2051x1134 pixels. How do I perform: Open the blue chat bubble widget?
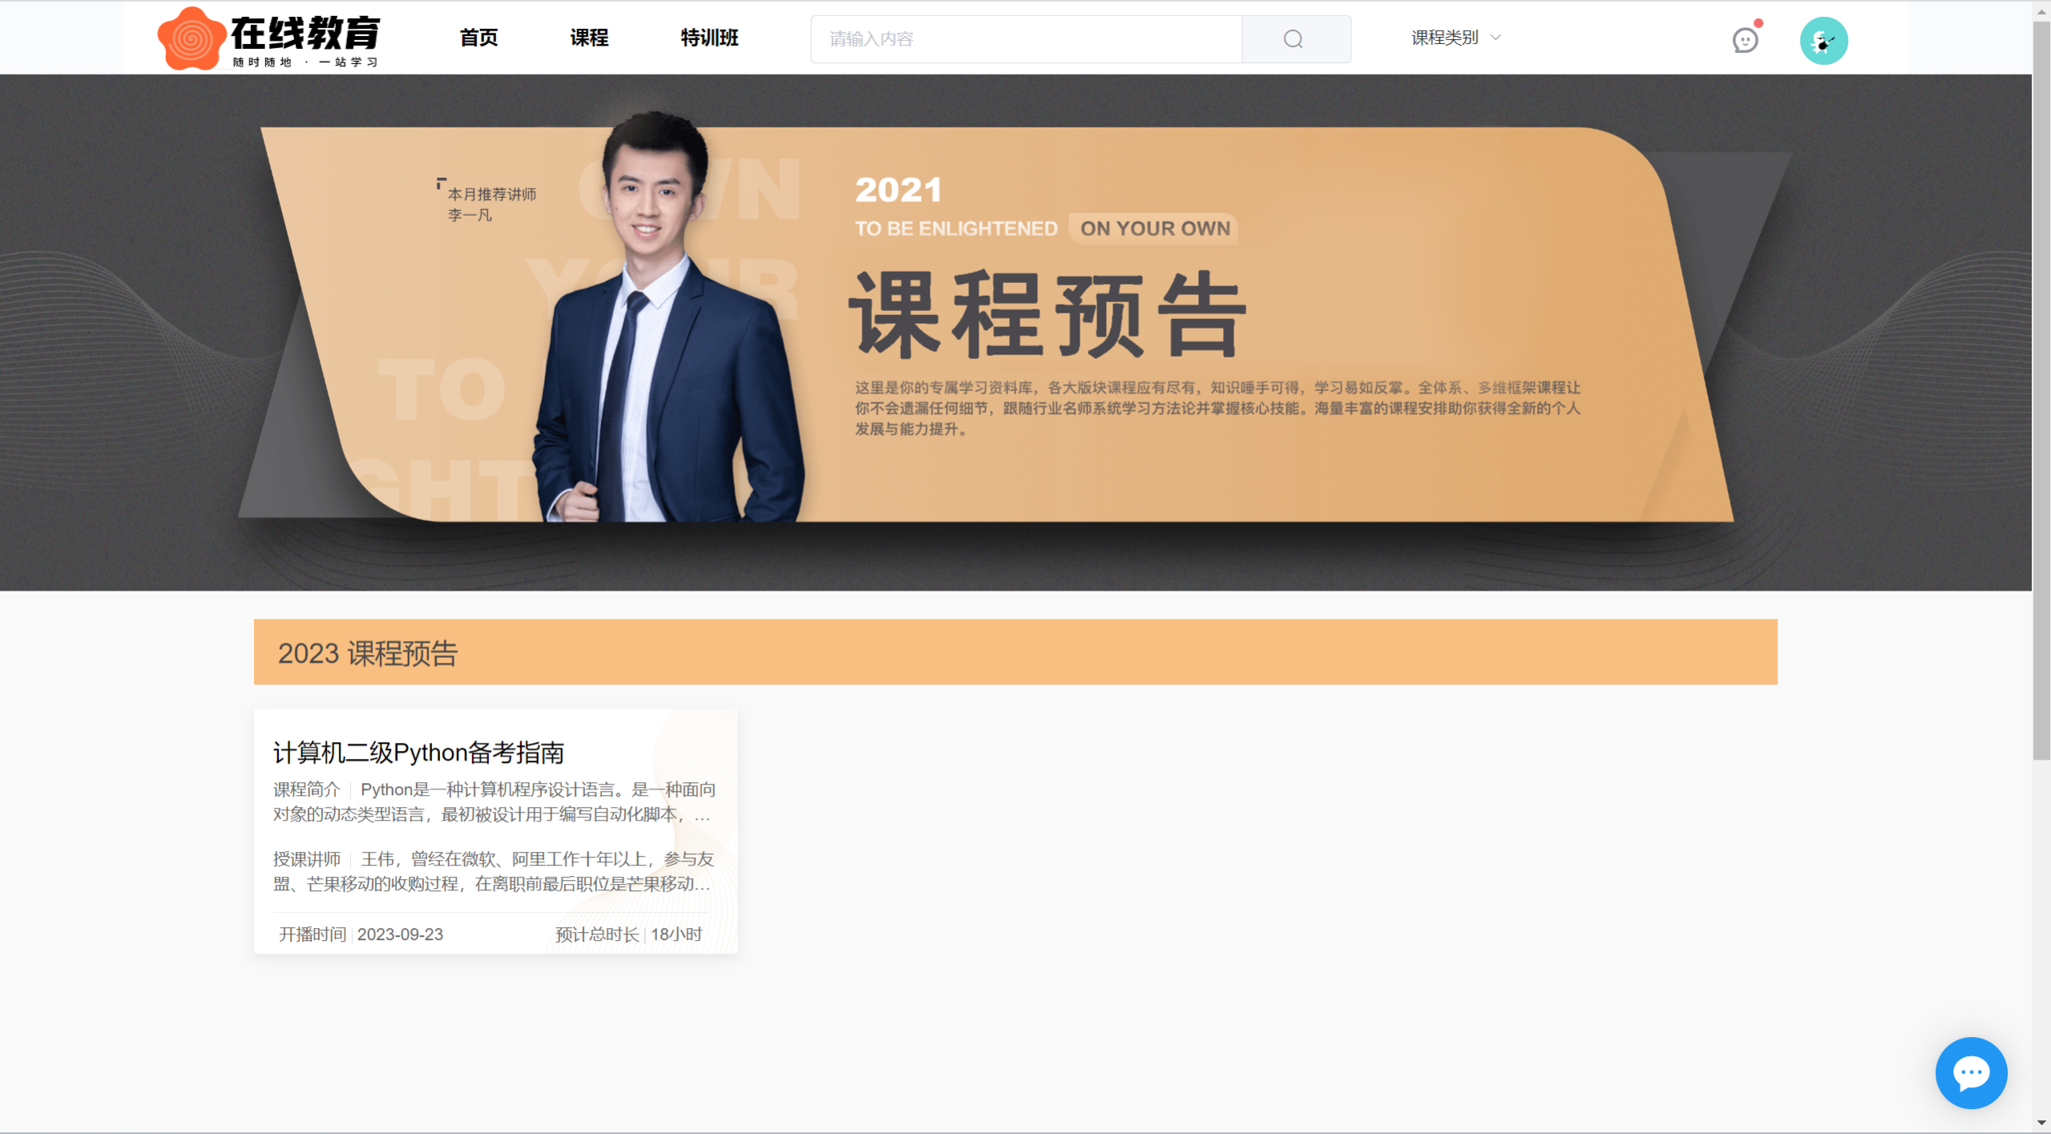pos(1971,1072)
